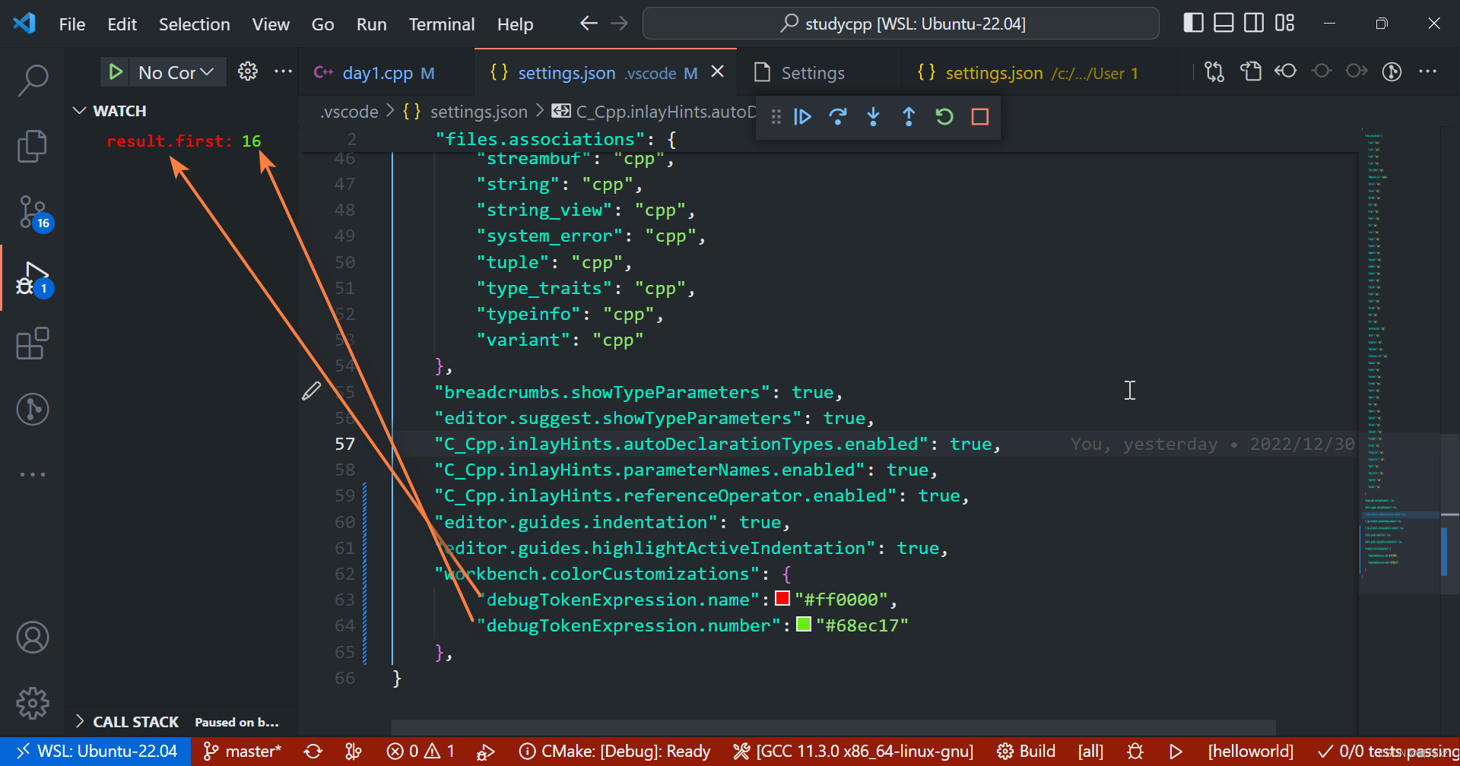Click the compare changes editor icon

click(1214, 71)
